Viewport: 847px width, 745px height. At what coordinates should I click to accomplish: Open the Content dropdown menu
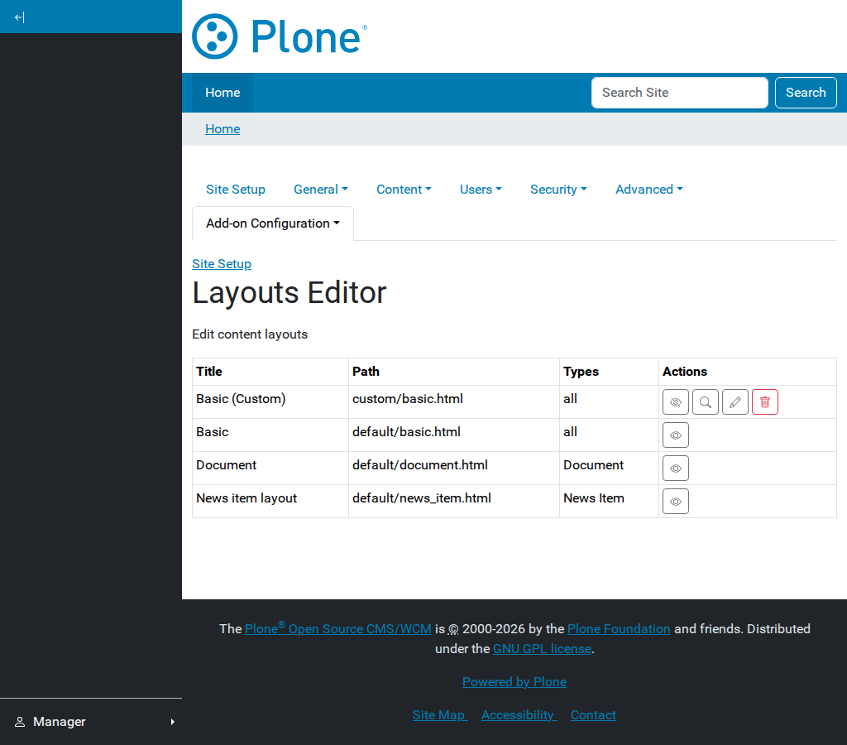coord(404,190)
